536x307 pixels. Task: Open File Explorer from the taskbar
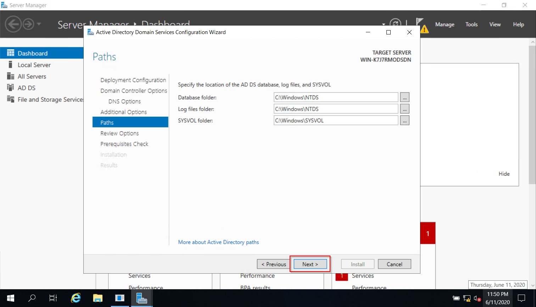(97, 298)
